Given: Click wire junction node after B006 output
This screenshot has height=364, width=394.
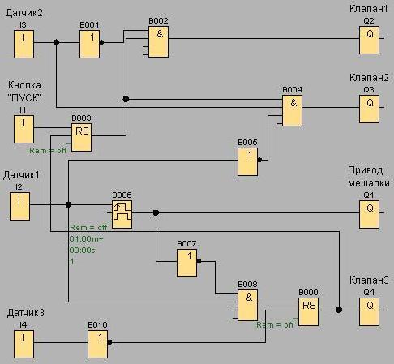Looking at the screenshot, I should point(156,212).
